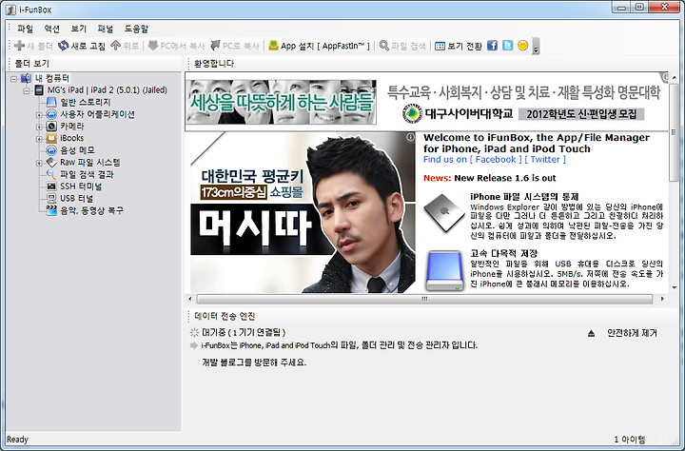Open the Twitter toolbar icon
Image resolution: width=685 pixels, height=451 pixels.
point(508,46)
